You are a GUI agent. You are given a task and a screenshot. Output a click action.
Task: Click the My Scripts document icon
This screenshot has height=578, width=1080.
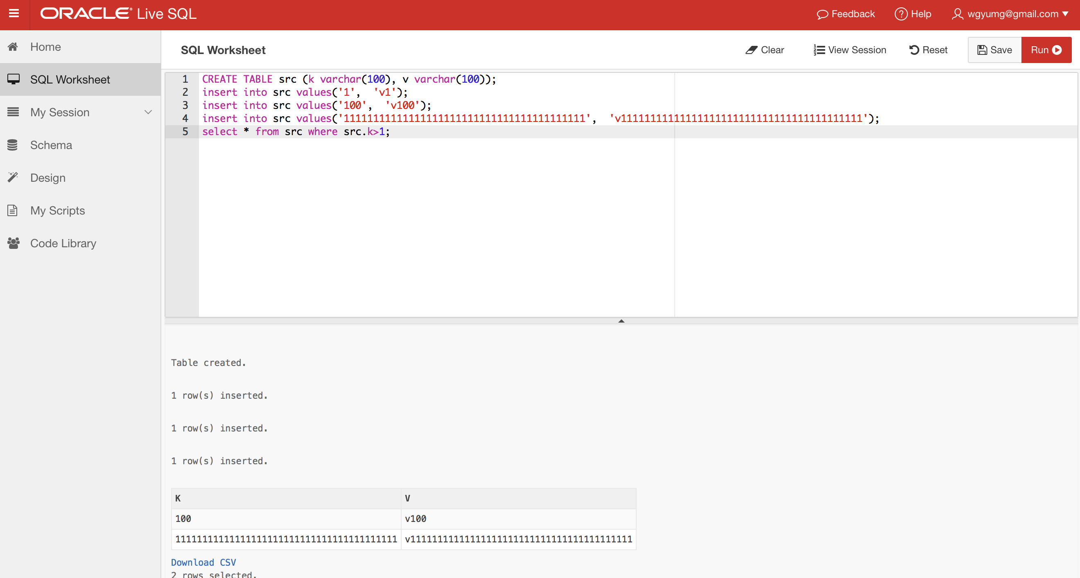(13, 210)
